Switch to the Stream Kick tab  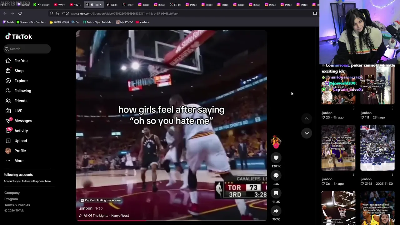pyautogui.click(x=41, y=5)
